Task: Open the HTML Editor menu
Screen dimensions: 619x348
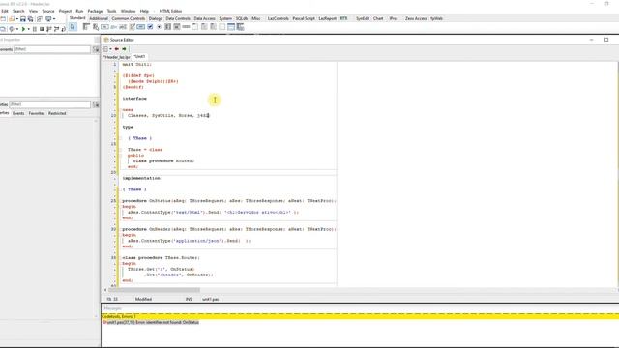Action: tap(170, 11)
